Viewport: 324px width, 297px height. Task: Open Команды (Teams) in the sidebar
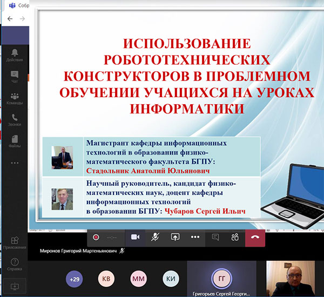click(x=14, y=99)
